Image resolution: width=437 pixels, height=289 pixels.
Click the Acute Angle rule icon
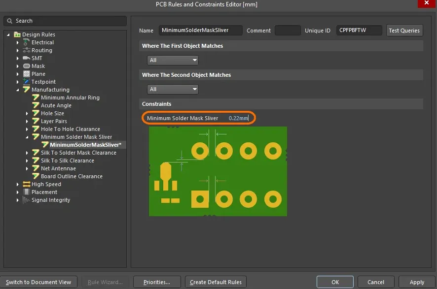coord(36,105)
